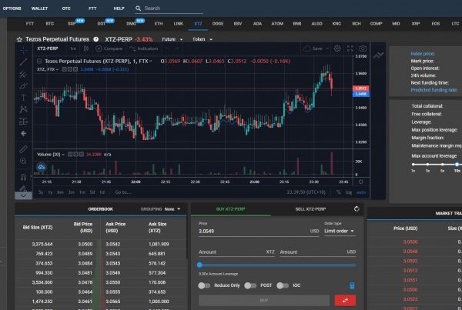This screenshot has width=462, height=310.
Task: Click the red swap arrows button
Action: pos(345,301)
